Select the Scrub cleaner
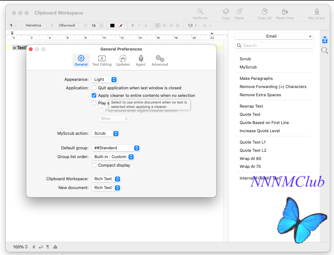This screenshot has width=334, height=255. point(245,59)
